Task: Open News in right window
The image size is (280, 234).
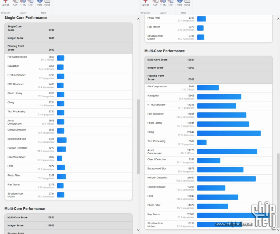Action: [x=187, y=3]
